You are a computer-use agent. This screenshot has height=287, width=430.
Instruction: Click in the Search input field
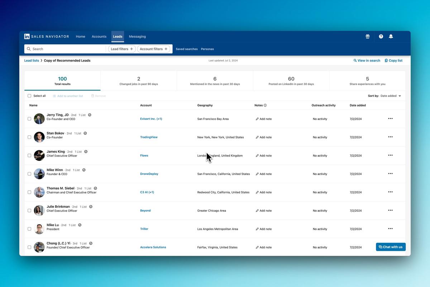pyautogui.click(x=65, y=49)
